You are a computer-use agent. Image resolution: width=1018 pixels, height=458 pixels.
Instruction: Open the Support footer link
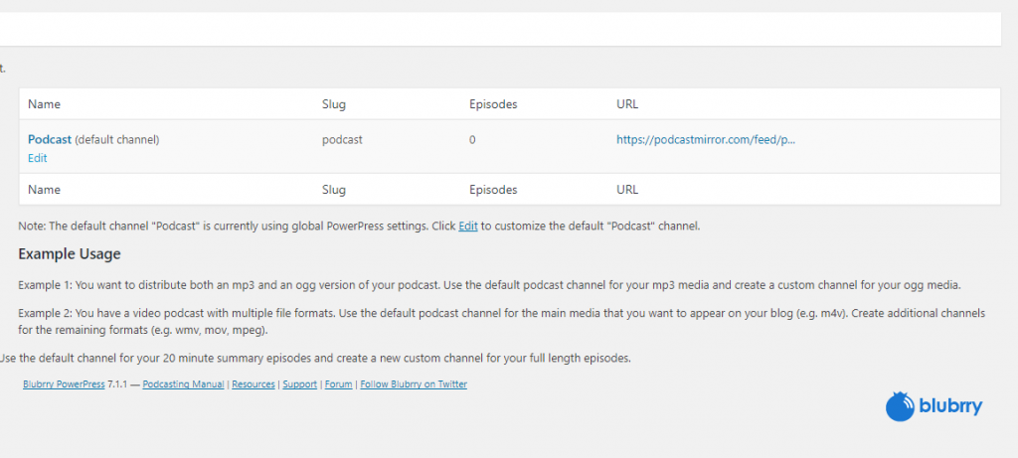point(300,384)
